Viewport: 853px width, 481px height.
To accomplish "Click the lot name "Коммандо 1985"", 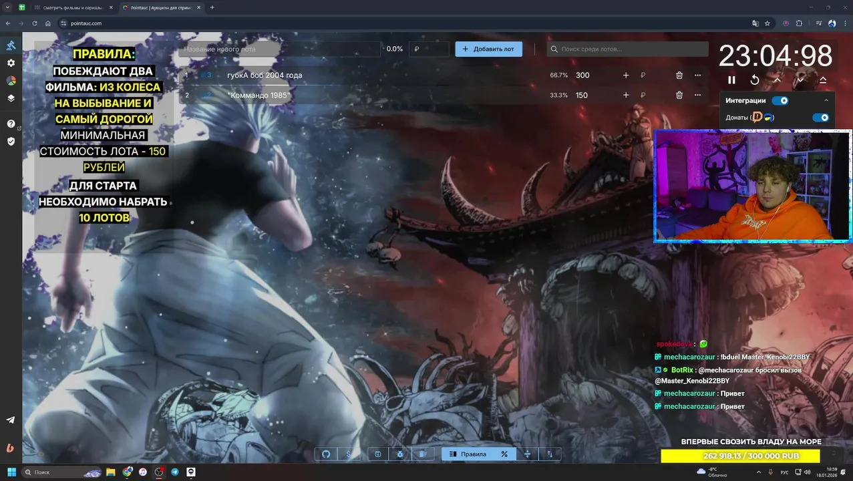I will 258,96.
